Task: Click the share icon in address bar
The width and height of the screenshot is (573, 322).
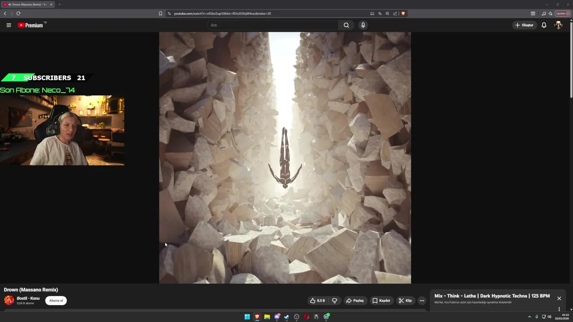Action: coord(395,13)
